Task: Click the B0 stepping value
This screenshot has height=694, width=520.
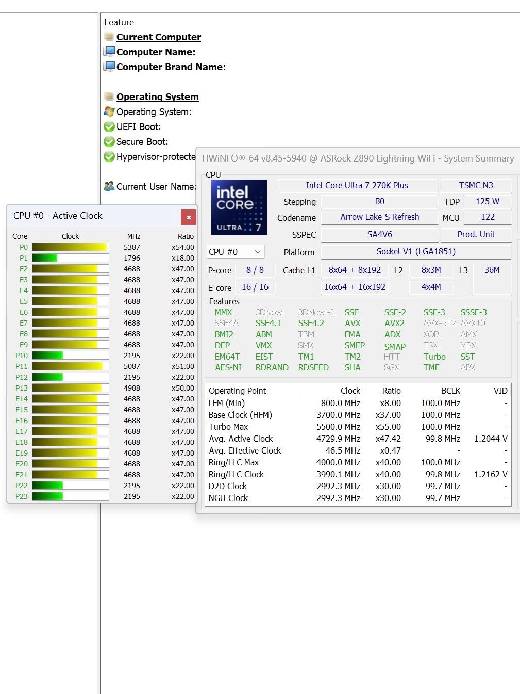Action: tap(380, 202)
